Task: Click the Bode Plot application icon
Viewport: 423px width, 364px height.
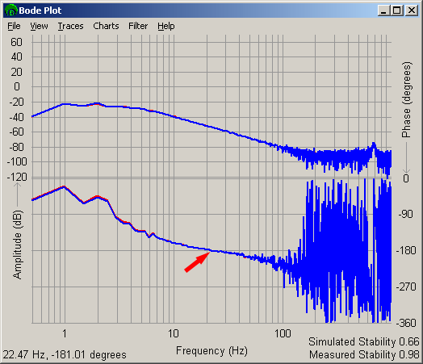Action: (11, 10)
